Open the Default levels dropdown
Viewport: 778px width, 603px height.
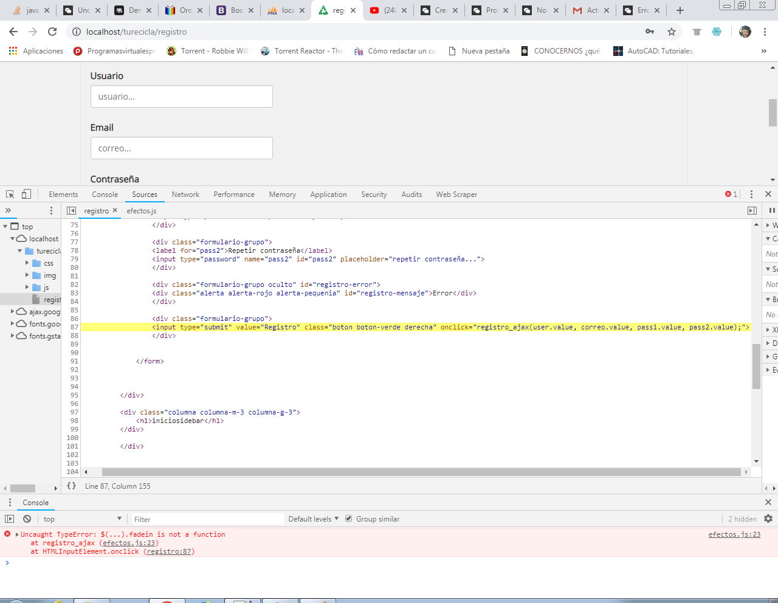click(x=313, y=519)
